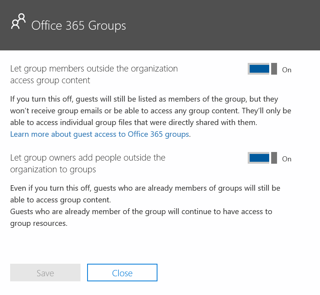Open Learn more about guest access link

99,134
